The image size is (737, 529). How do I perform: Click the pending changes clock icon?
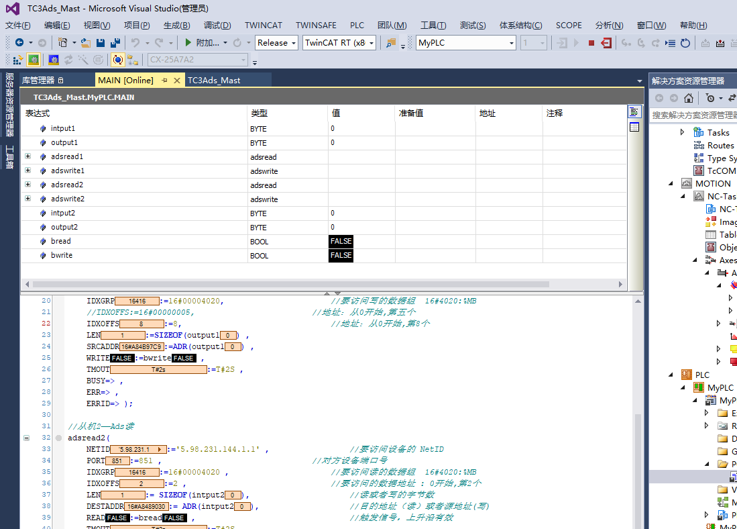pos(710,98)
